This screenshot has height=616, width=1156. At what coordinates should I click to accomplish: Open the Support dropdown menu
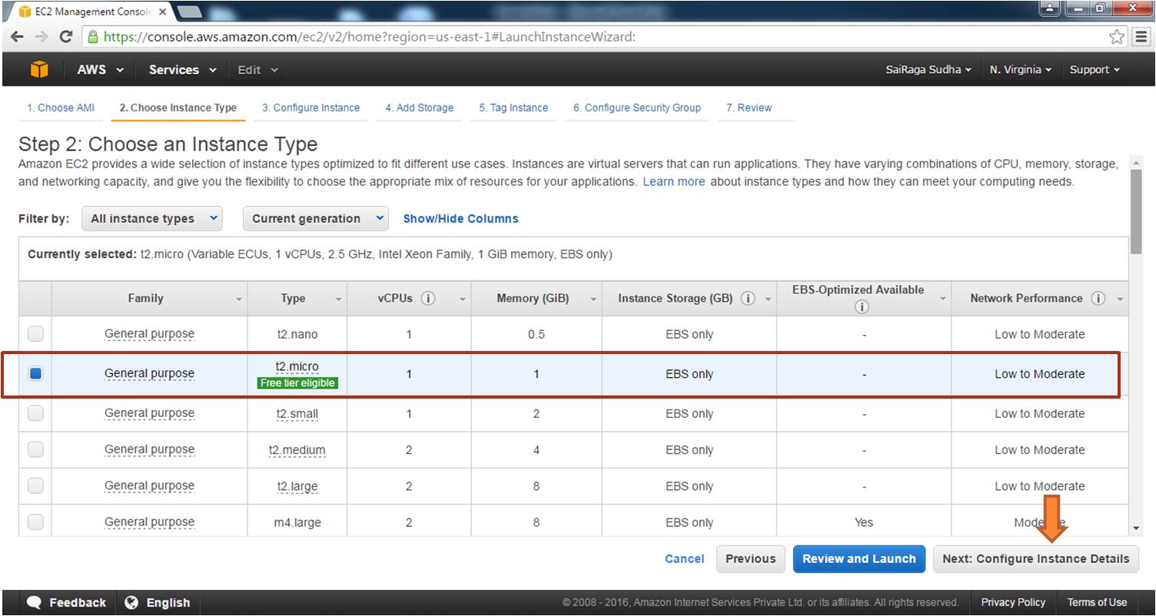(x=1095, y=69)
